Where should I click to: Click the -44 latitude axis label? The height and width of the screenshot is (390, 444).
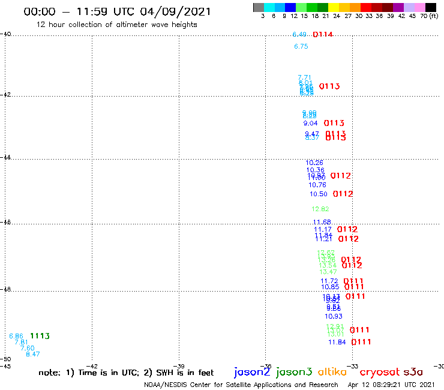(5, 157)
